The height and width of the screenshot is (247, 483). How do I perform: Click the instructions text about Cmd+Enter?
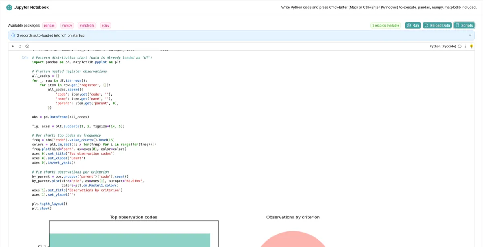379,8
